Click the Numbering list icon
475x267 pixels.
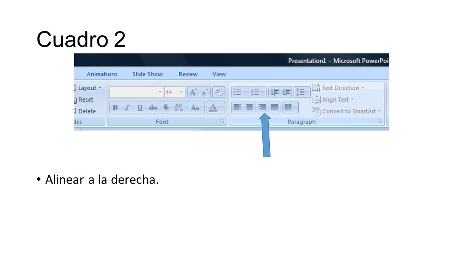[x=255, y=92]
